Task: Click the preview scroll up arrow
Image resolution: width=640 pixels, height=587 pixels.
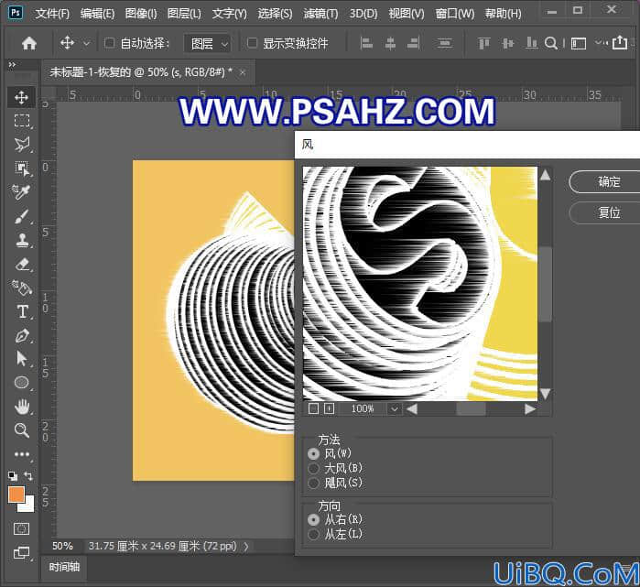Action: [545, 175]
